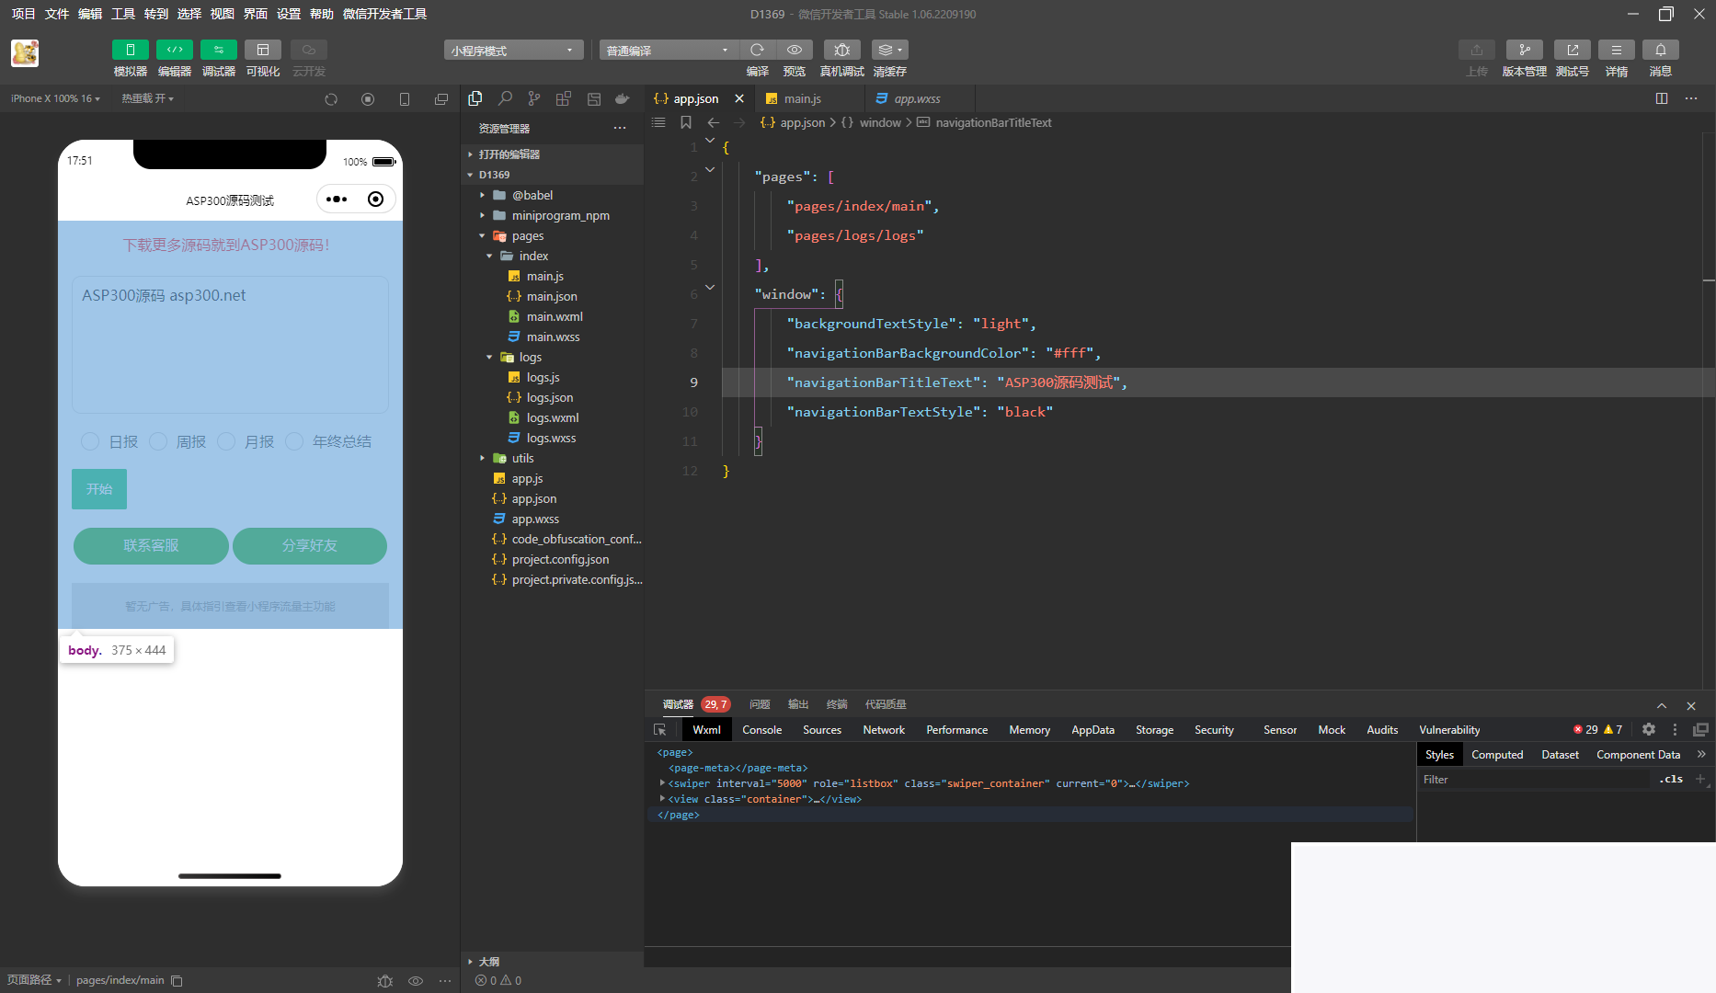The image size is (1716, 993).
Task: Open the 工具 menu
Action: 123,14
